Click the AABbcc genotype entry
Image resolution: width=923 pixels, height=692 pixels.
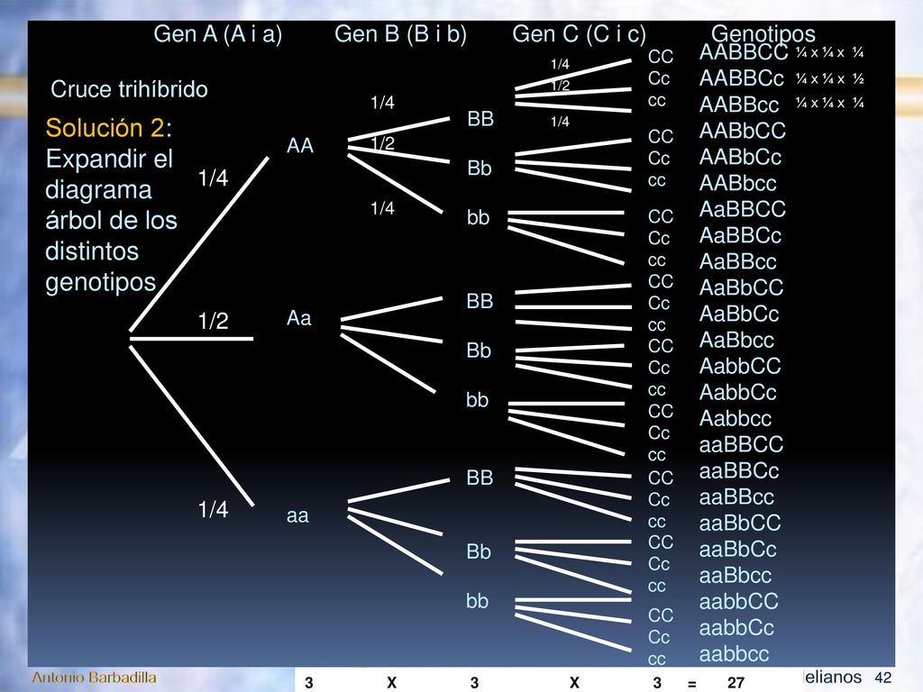pos(737,183)
